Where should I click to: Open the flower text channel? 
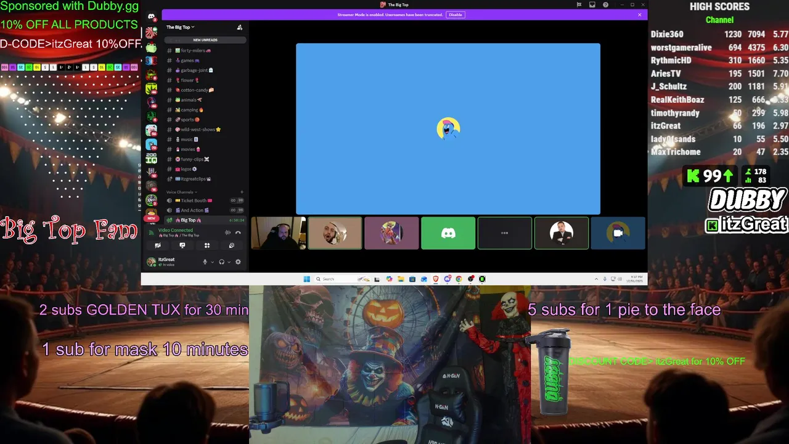point(205,80)
